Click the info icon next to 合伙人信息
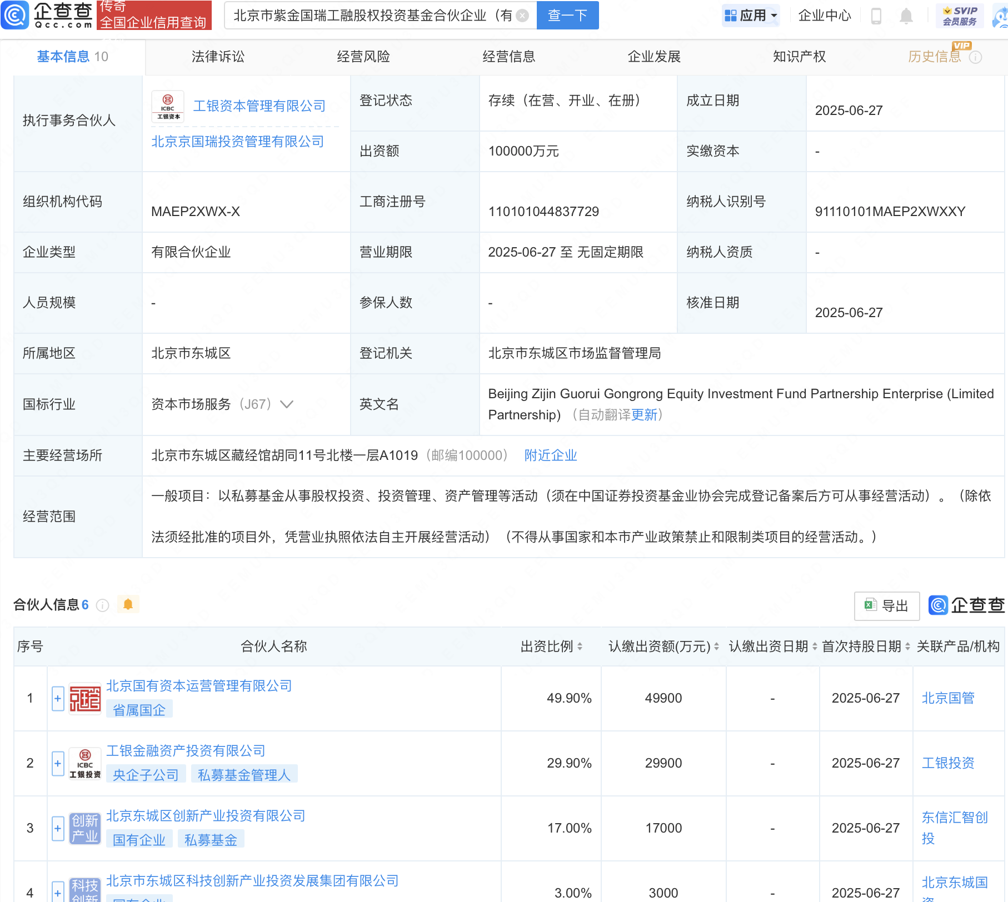The width and height of the screenshot is (1008, 902). click(103, 605)
